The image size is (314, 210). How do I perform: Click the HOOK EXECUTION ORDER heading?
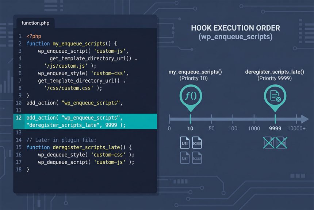tap(235, 28)
